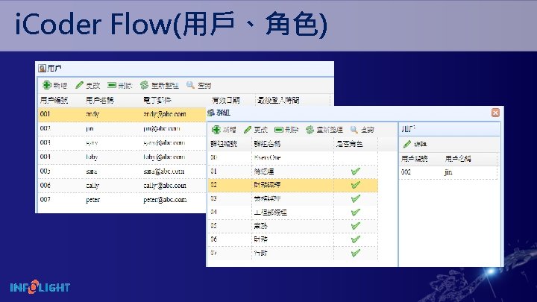This screenshot has height=302, width=537.
Task: Toggle role checkmark for highlighted group 02
Action: coord(356,185)
